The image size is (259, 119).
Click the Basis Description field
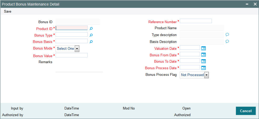pyautogui.click(x=202, y=42)
